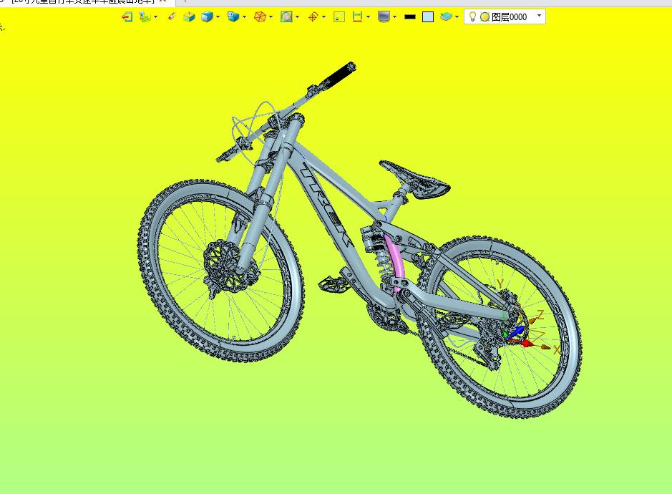Click the orange wireframe polyhedron icon
The image size is (672, 494).
pyautogui.click(x=260, y=16)
